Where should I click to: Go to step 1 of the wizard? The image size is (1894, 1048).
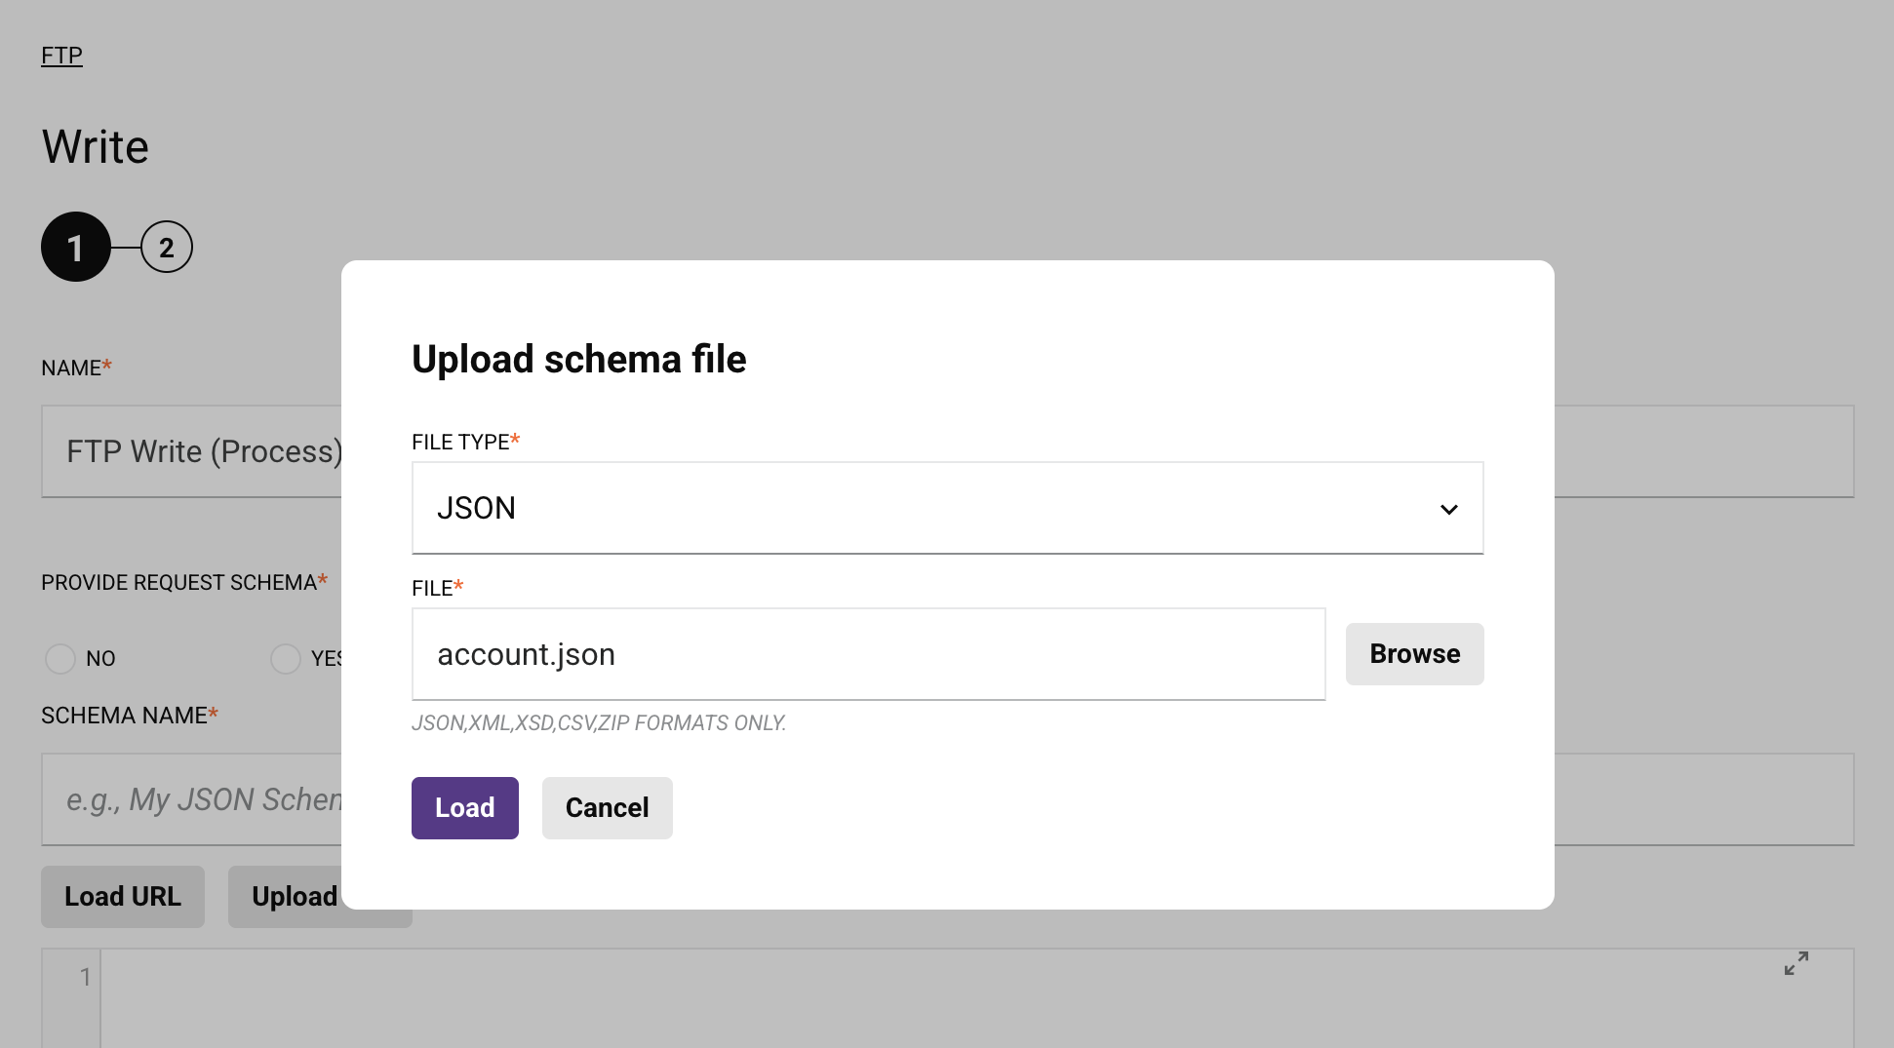coord(75,248)
